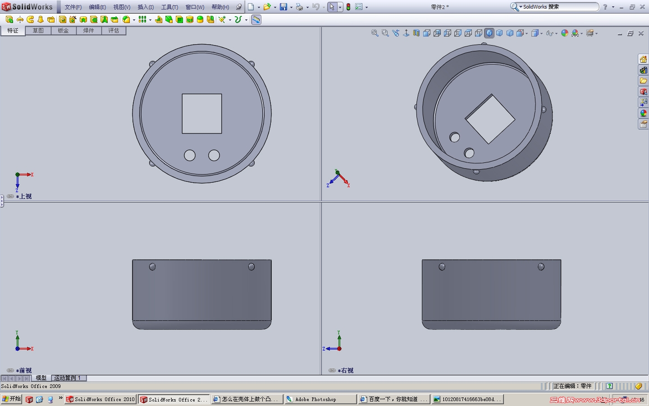The height and width of the screenshot is (406, 649).
Task: Click the Save floppy disk icon
Action: point(283,7)
